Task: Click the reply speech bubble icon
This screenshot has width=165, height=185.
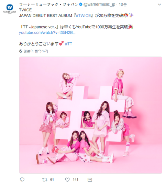Action: [x=22, y=179]
